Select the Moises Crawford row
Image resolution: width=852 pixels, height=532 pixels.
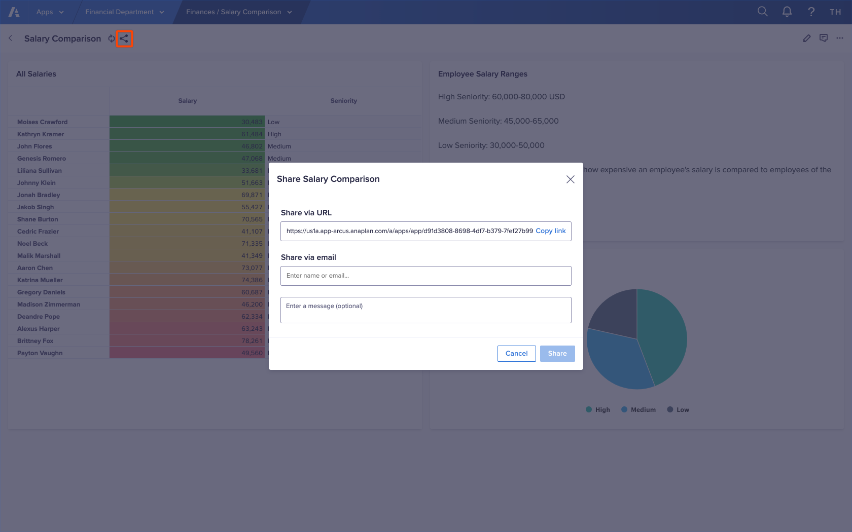coord(215,122)
